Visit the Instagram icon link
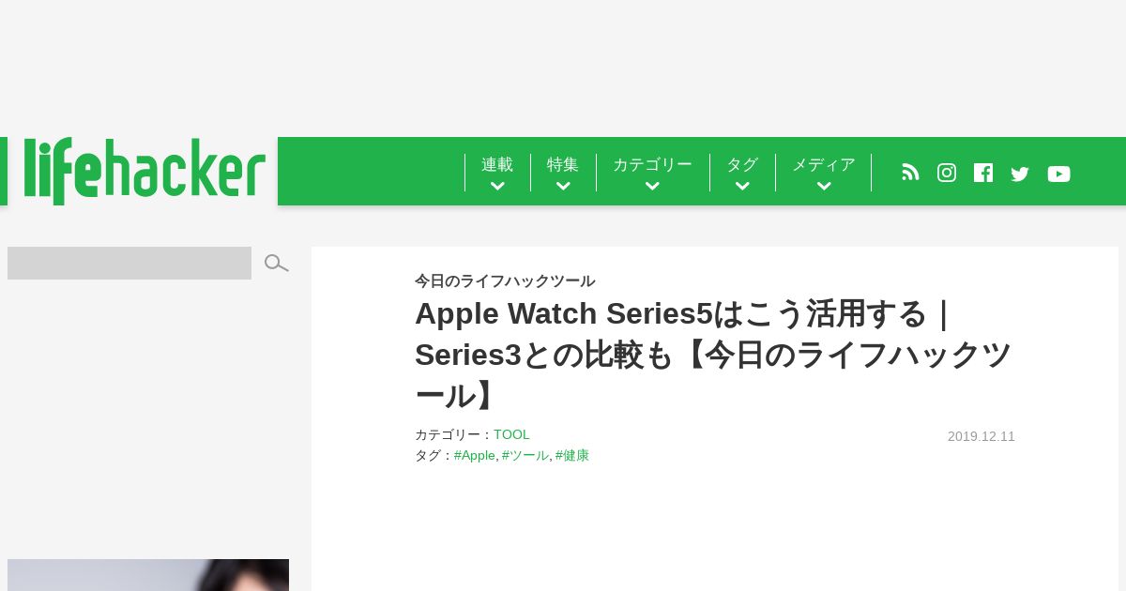The height and width of the screenshot is (591, 1126). [947, 173]
